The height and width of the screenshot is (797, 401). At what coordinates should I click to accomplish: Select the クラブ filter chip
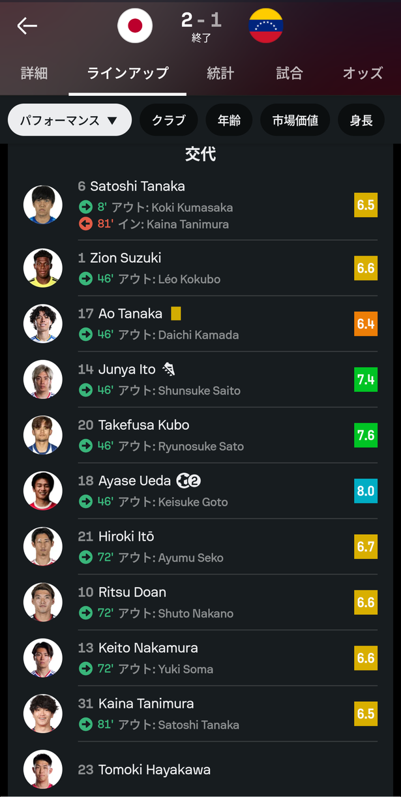[x=169, y=120]
